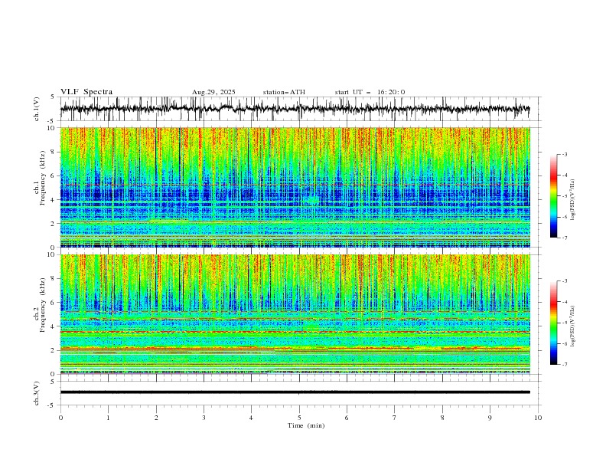Click the "2" tick on the Time axis
Image resolution: width=606 pixels, height=469 pixels.
156,418
